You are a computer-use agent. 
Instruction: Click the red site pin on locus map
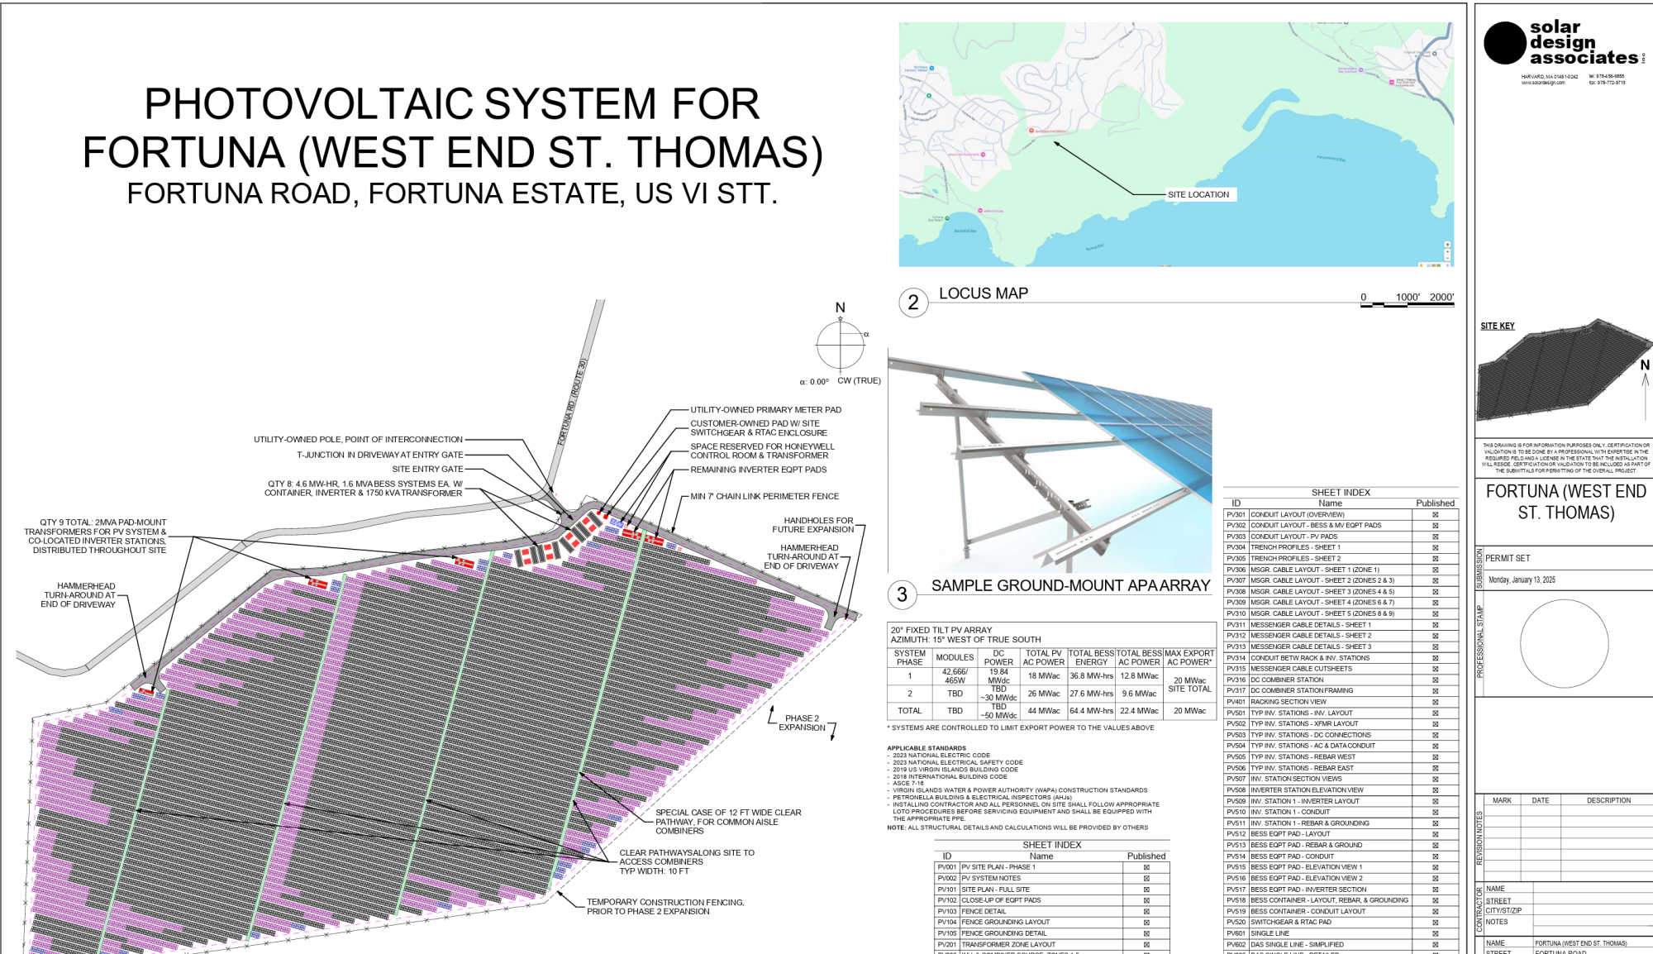click(x=1031, y=131)
